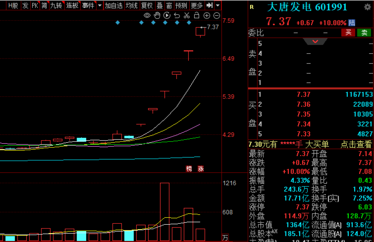Click the 总市值 value 1364亿
The image size is (374, 242).
tap(297, 225)
